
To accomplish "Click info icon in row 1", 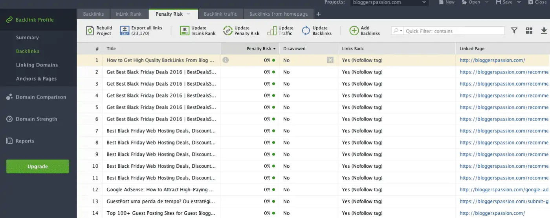I will (x=225, y=60).
